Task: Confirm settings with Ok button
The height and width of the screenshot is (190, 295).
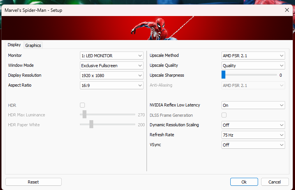Action: 244,182
